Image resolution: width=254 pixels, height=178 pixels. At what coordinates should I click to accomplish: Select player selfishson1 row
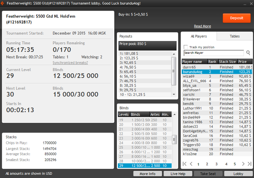[217, 90]
